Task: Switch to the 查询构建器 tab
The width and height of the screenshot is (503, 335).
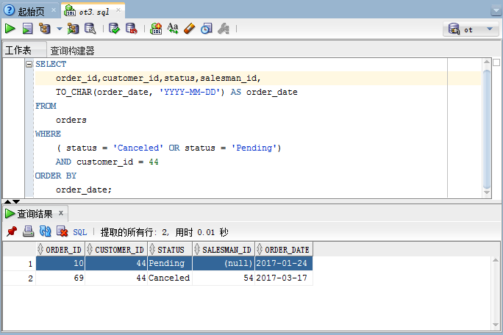Action: pos(72,51)
